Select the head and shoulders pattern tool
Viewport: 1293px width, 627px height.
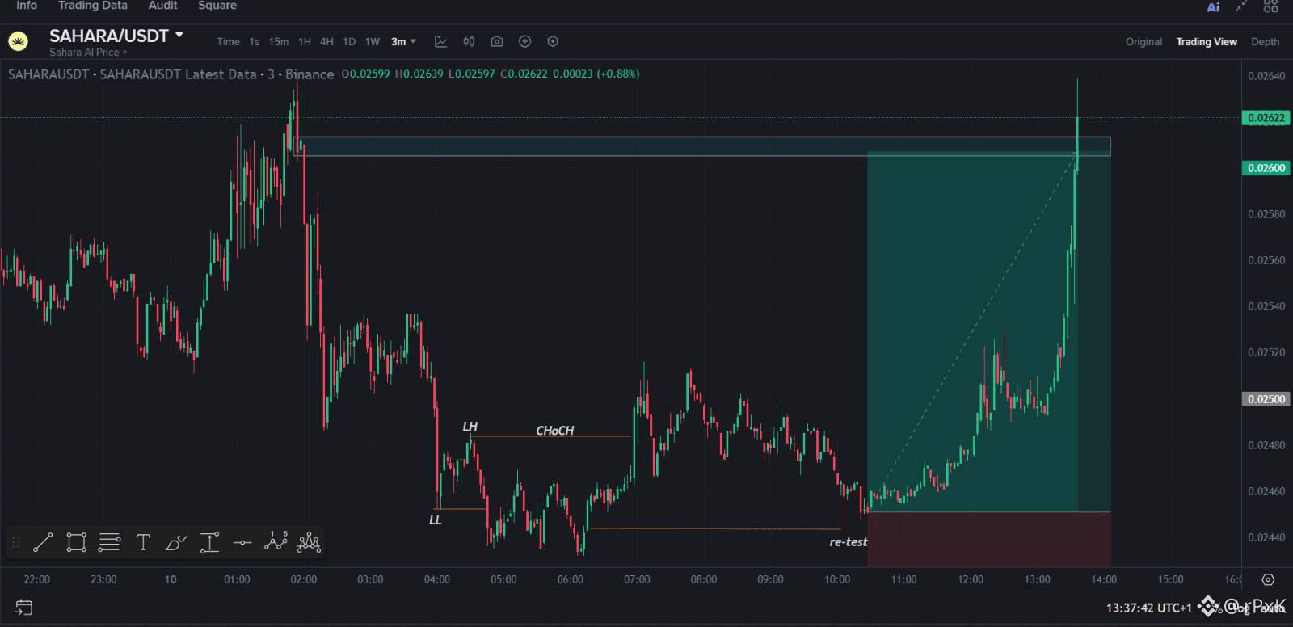[x=309, y=543]
